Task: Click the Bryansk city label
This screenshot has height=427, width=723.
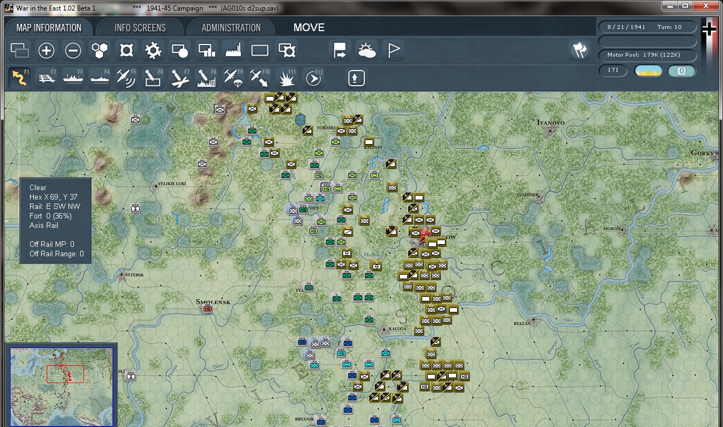Action: click(x=304, y=419)
